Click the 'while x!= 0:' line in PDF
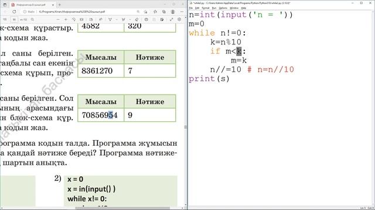The image size is (375, 210). 87,198
